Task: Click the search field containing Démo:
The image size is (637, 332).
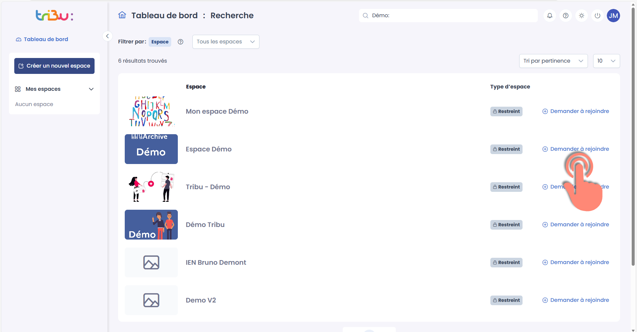Action: click(x=448, y=16)
